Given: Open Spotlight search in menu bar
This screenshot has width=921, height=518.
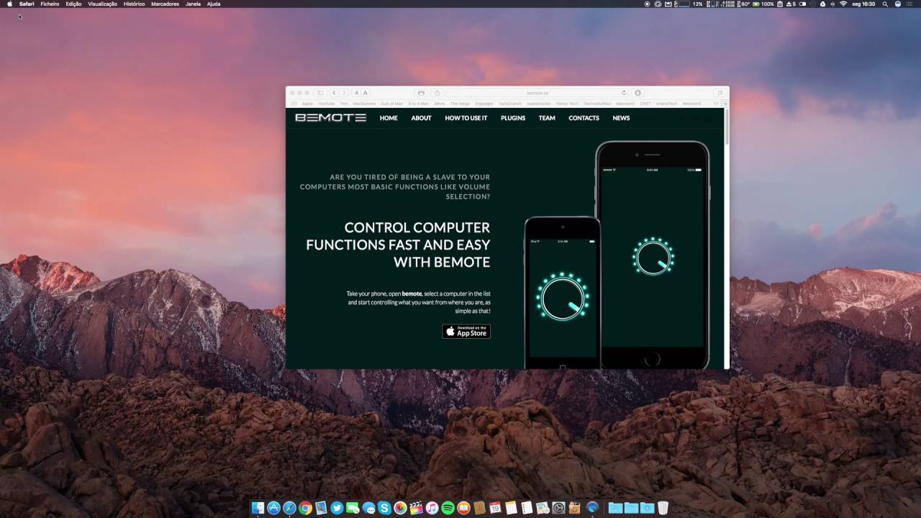Looking at the screenshot, I should pos(885,4).
